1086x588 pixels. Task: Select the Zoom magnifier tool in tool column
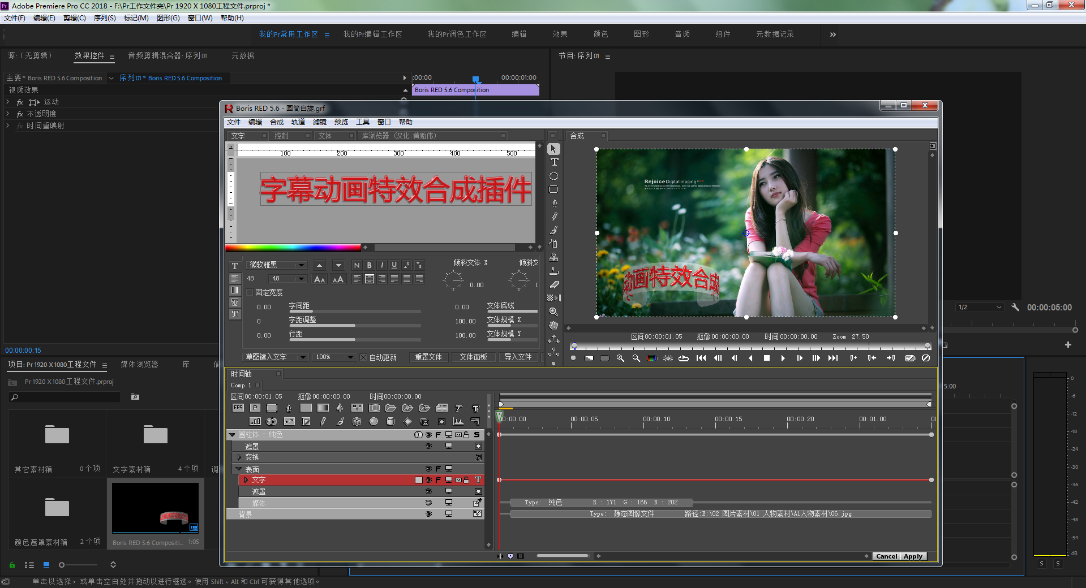pyautogui.click(x=554, y=312)
